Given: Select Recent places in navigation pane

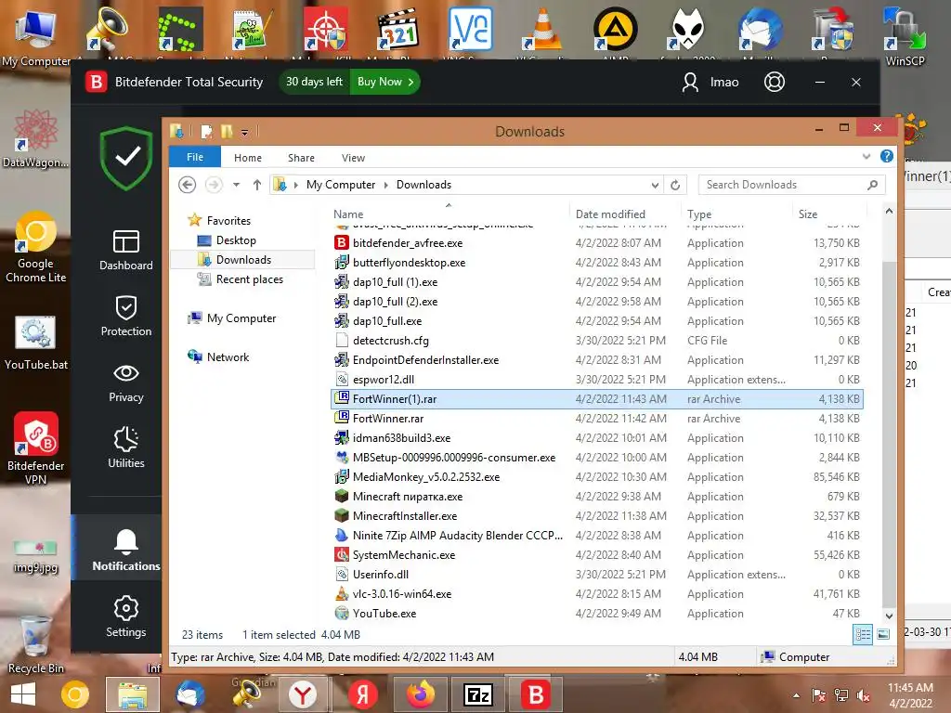Looking at the screenshot, I should (x=249, y=279).
